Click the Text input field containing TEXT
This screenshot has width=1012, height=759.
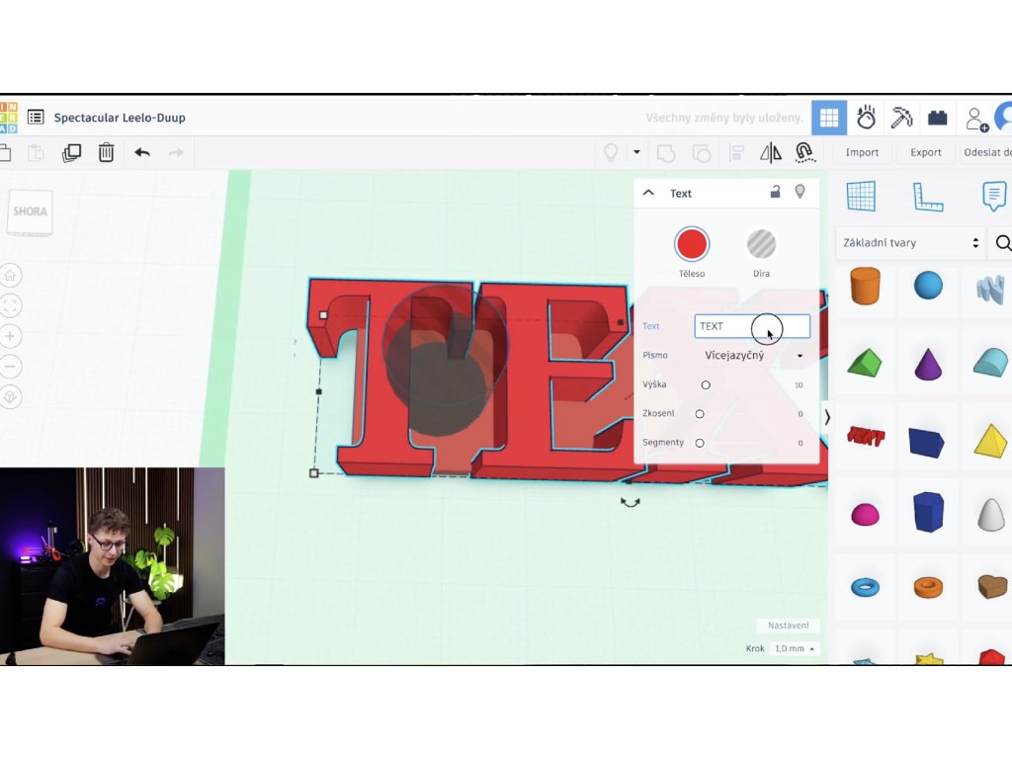752,326
